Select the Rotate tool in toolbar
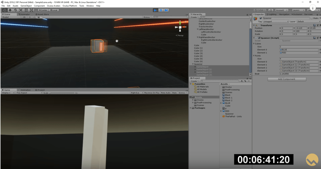 click(15, 10)
